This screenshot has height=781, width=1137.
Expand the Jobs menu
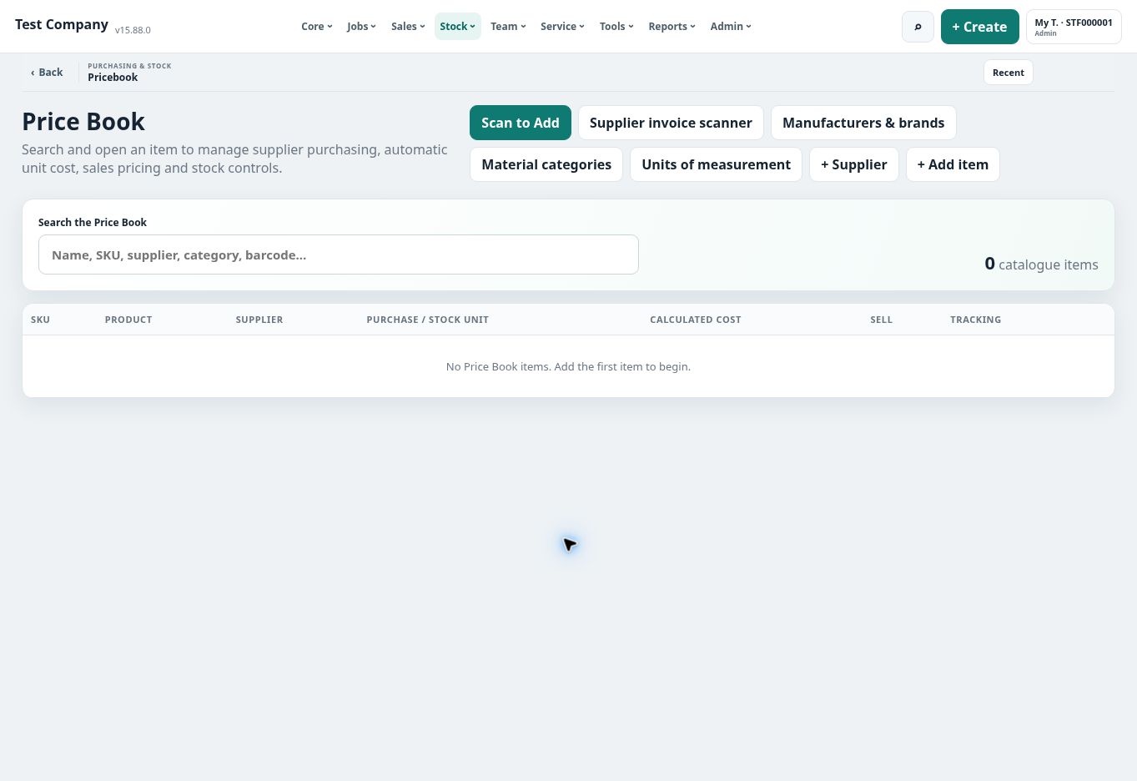tap(361, 27)
